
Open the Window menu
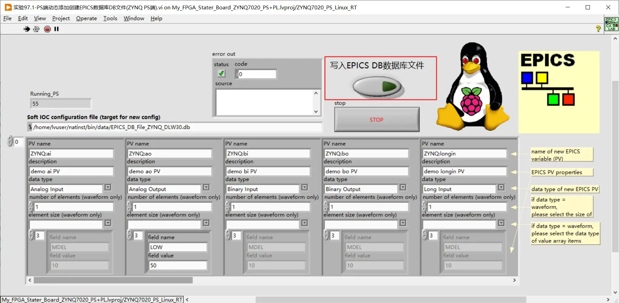point(134,18)
